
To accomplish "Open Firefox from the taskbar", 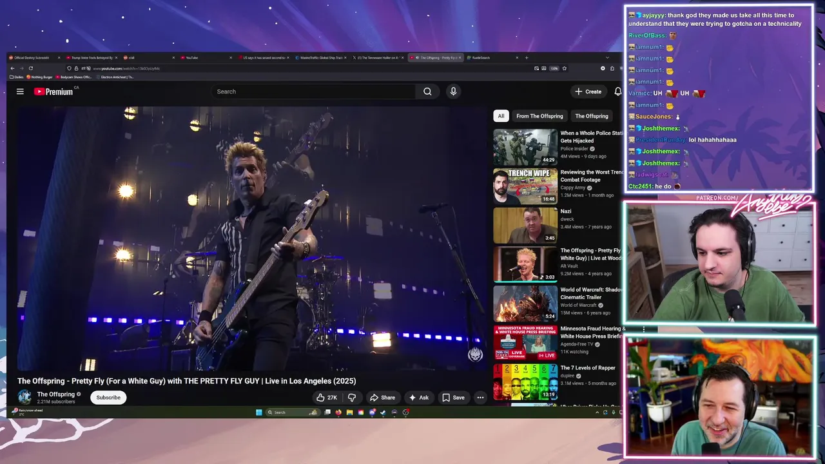I will click(338, 412).
